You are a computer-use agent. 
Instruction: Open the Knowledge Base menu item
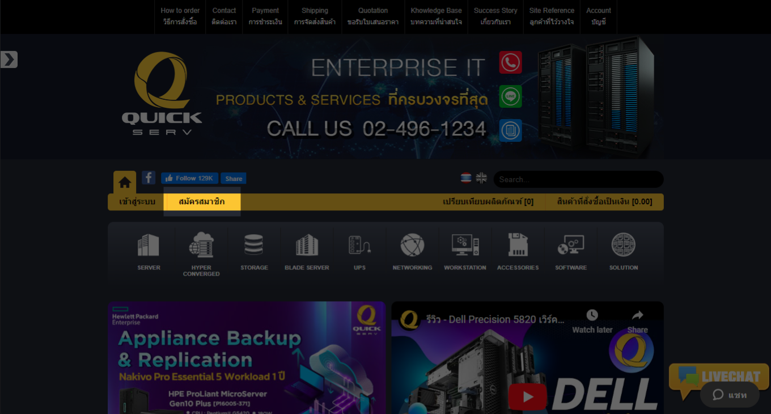436,16
